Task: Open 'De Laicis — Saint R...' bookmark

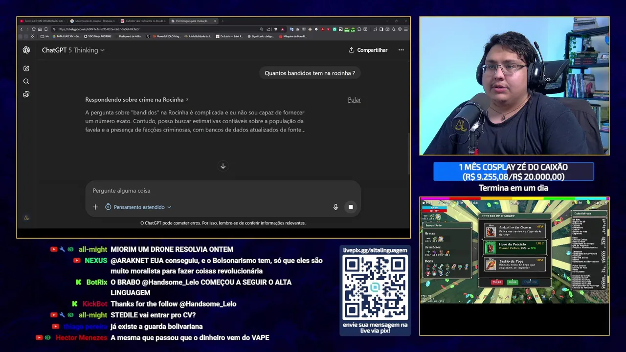Action: click(x=229, y=36)
